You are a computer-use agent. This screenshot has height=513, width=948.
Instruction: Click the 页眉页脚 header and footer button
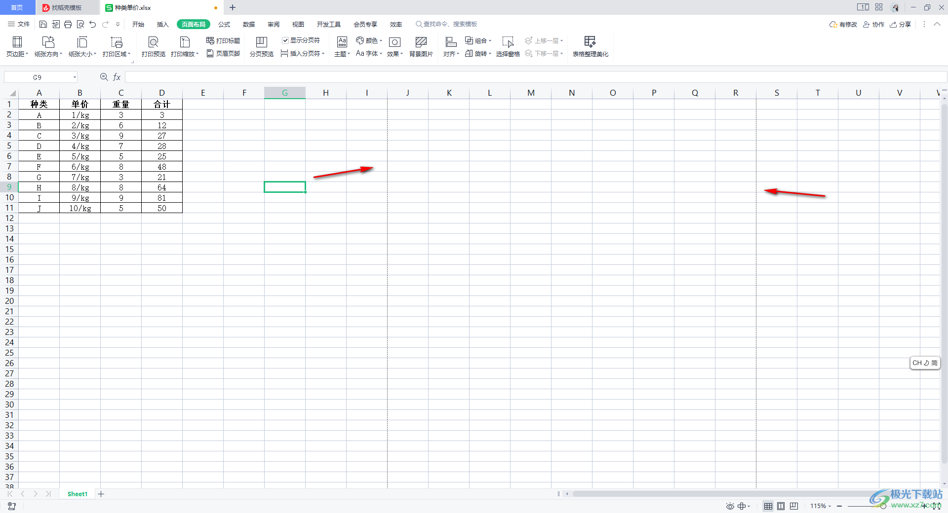223,53
